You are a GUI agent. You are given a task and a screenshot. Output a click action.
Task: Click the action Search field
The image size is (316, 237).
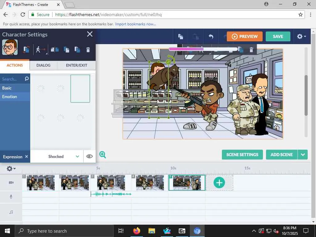tap(12, 79)
